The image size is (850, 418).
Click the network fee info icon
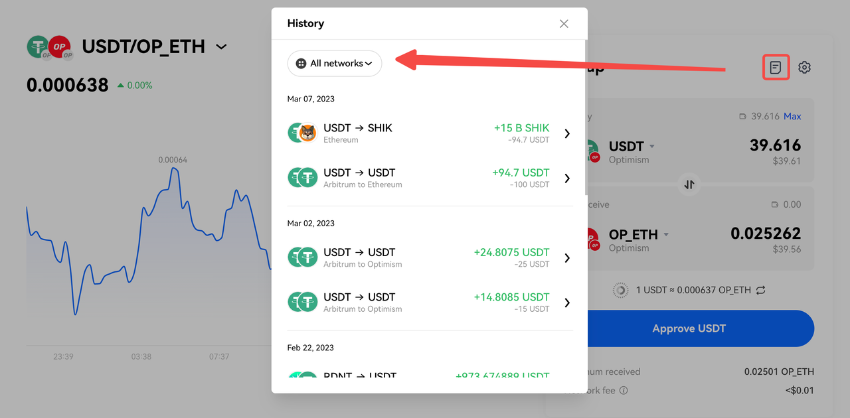click(x=624, y=391)
